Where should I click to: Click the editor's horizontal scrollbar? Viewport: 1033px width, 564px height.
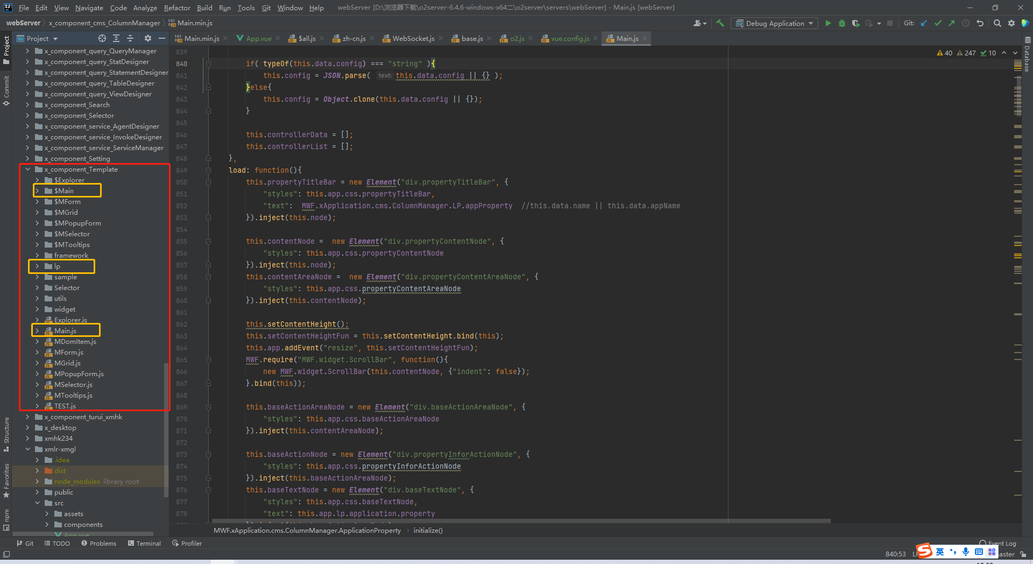tap(521, 521)
